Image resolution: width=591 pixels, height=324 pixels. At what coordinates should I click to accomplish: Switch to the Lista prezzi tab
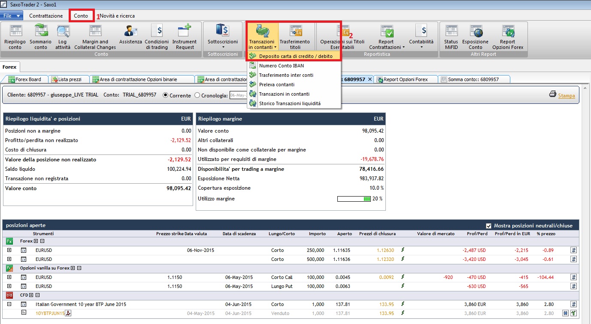coord(68,79)
